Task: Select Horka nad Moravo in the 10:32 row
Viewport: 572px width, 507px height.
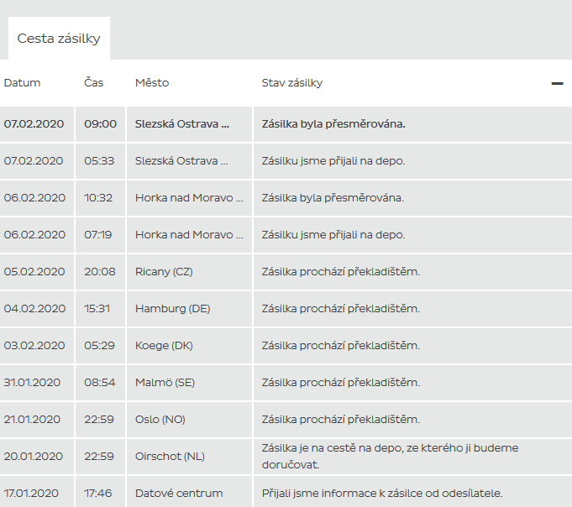Action: pos(189,198)
